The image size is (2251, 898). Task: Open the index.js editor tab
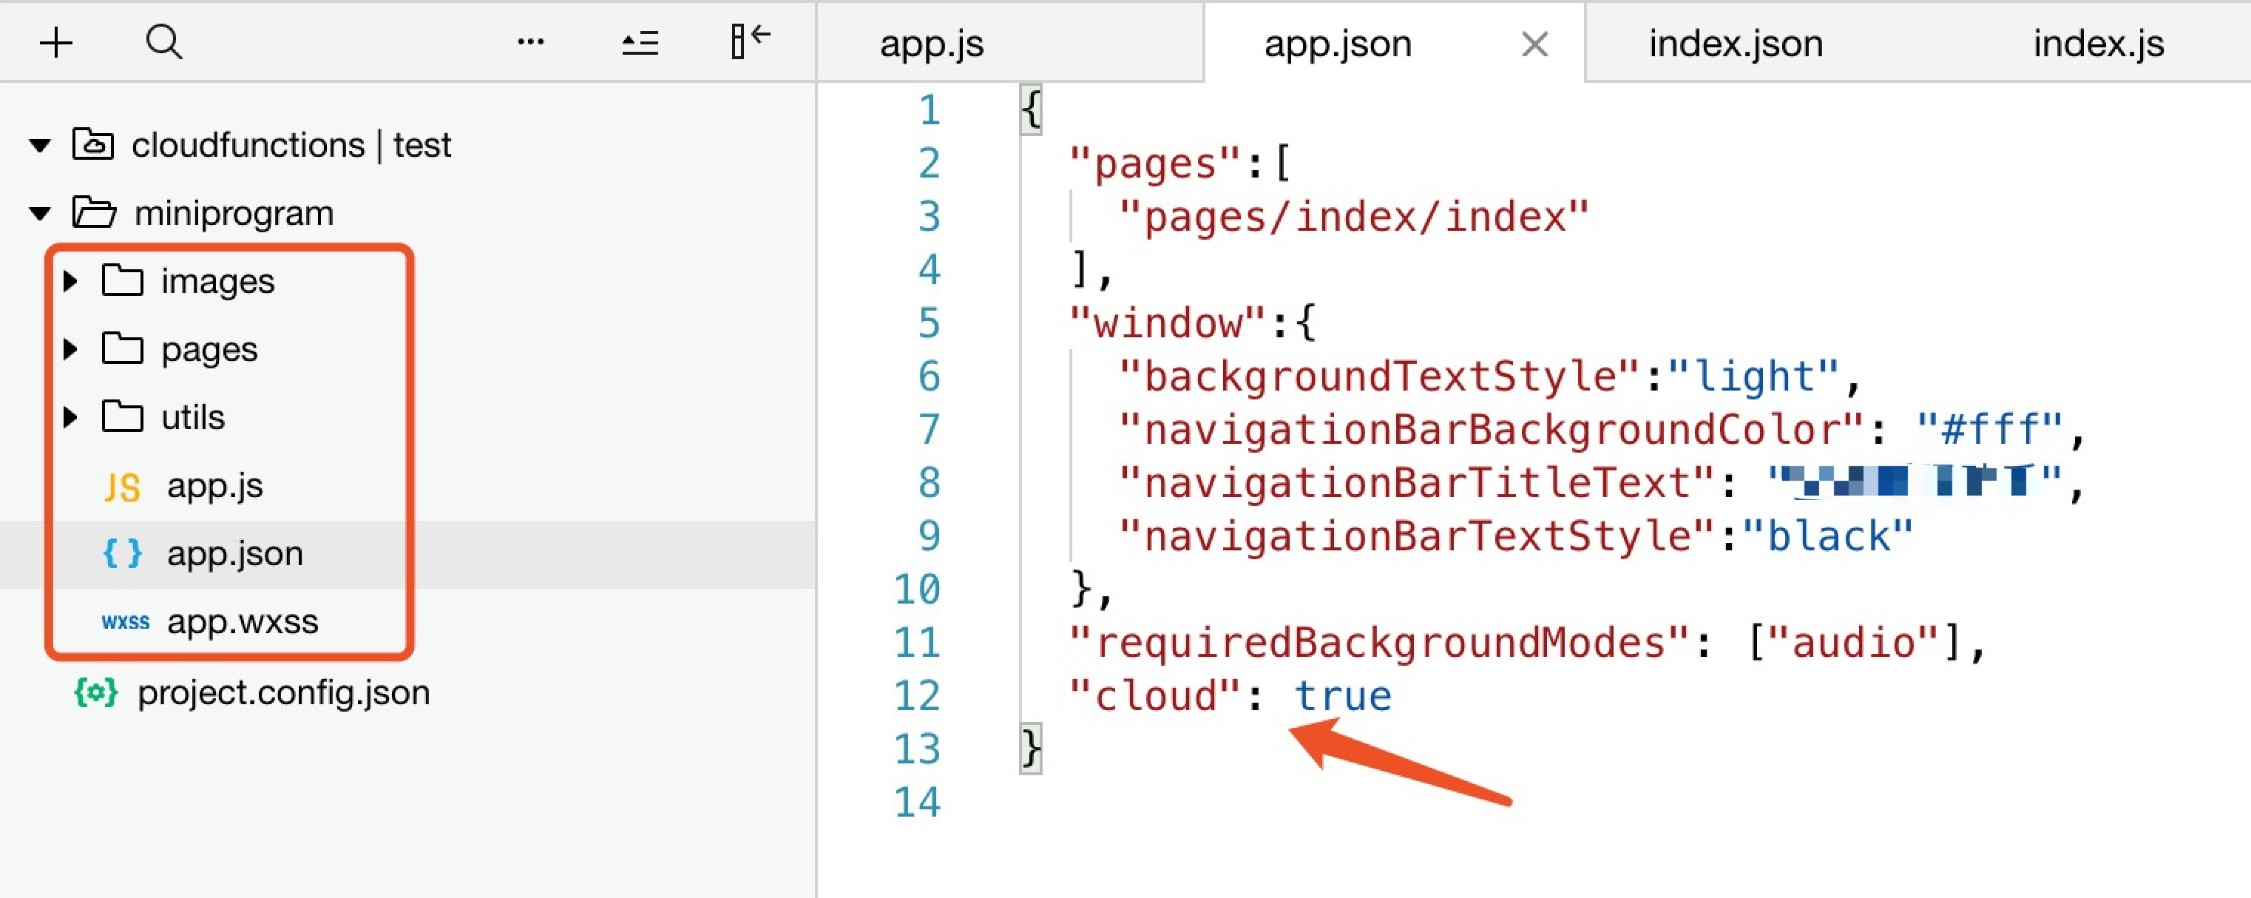(x=2098, y=44)
